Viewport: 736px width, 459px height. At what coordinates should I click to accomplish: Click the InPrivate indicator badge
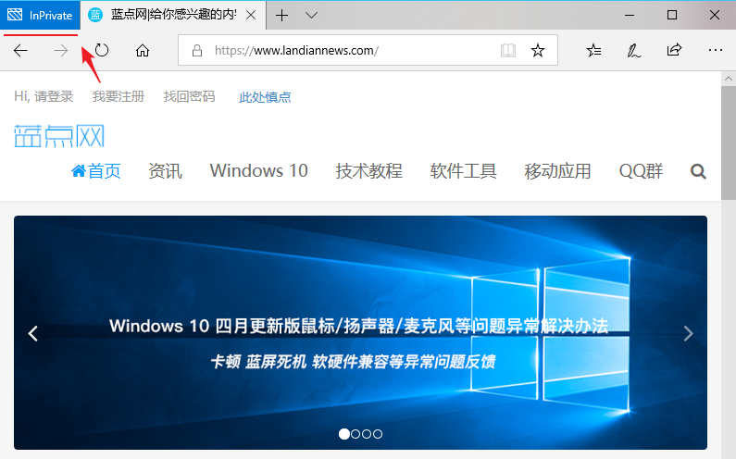click(40, 16)
